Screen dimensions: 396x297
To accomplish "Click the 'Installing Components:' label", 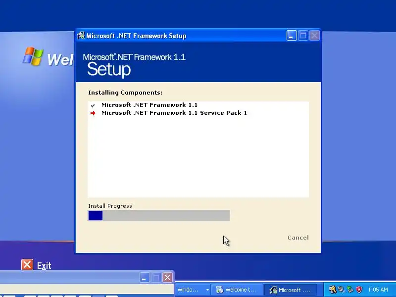I will (125, 93).
